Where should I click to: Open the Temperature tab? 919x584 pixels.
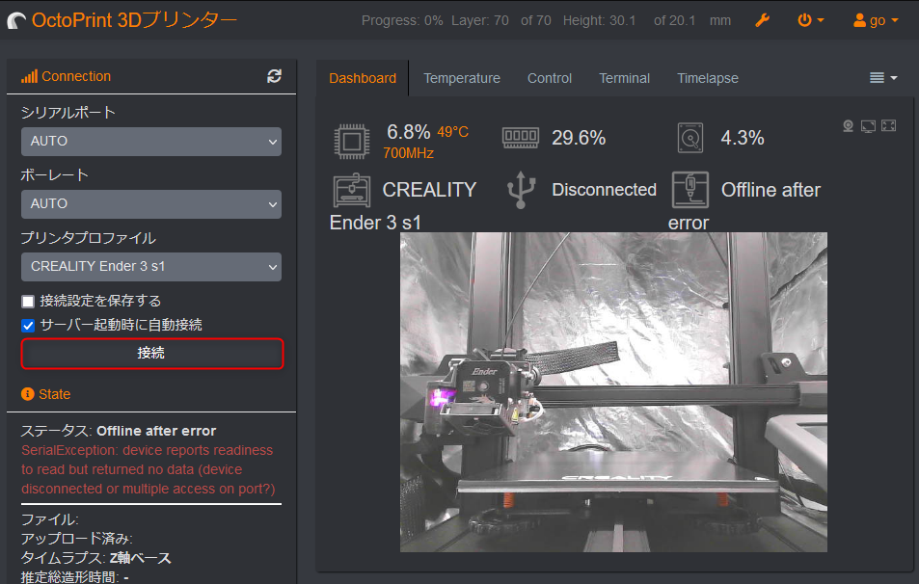coord(462,78)
